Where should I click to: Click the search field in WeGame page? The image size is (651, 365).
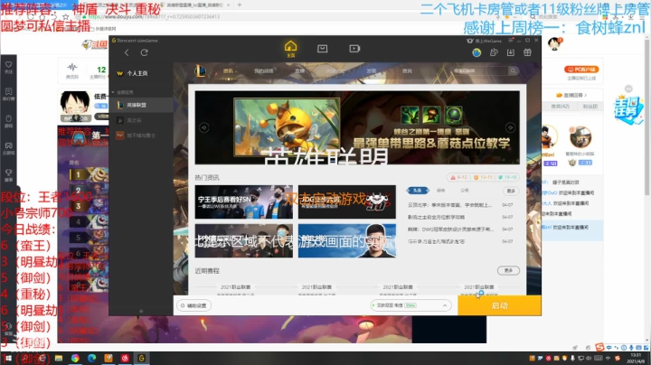point(479,71)
